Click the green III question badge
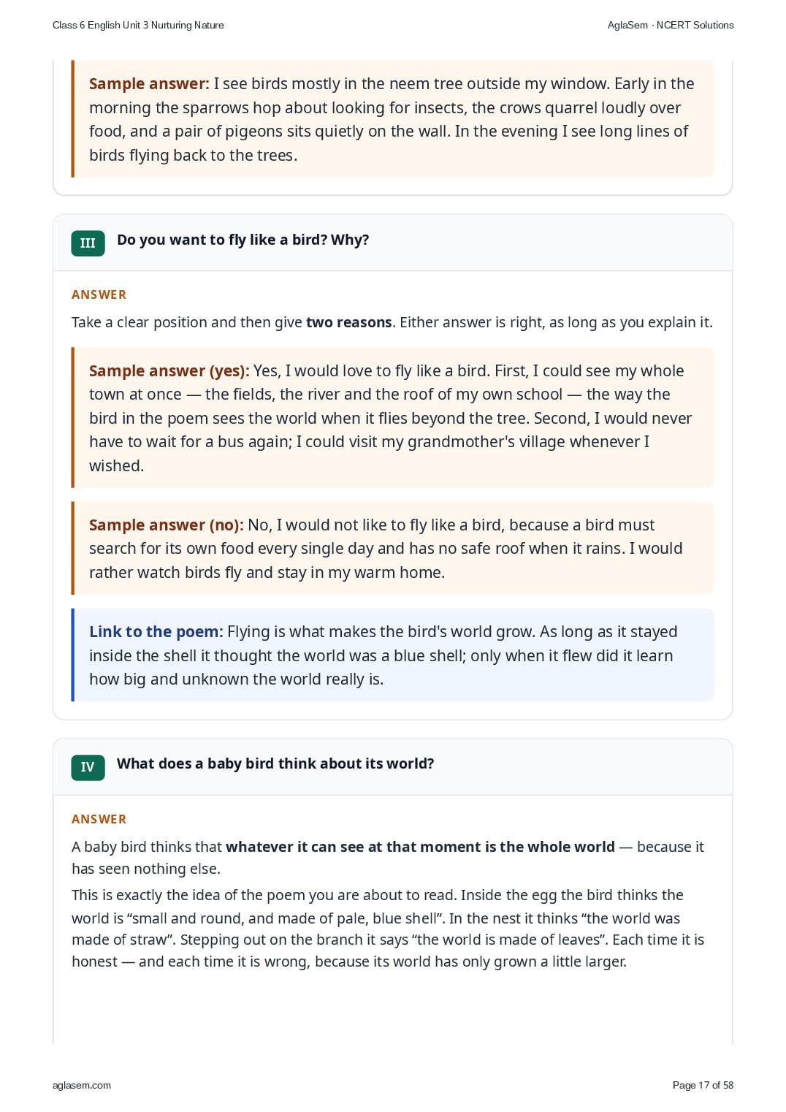786x1112 pixels. (x=88, y=243)
